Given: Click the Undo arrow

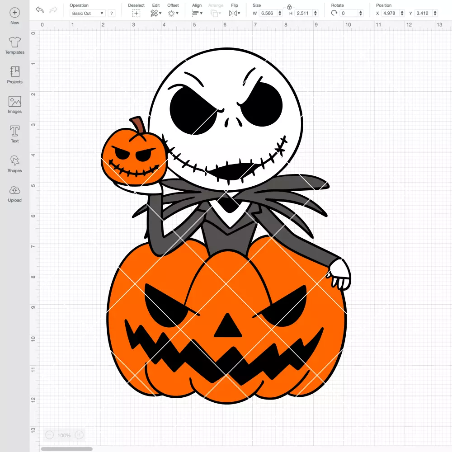Looking at the screenshot, I should 40,10.
